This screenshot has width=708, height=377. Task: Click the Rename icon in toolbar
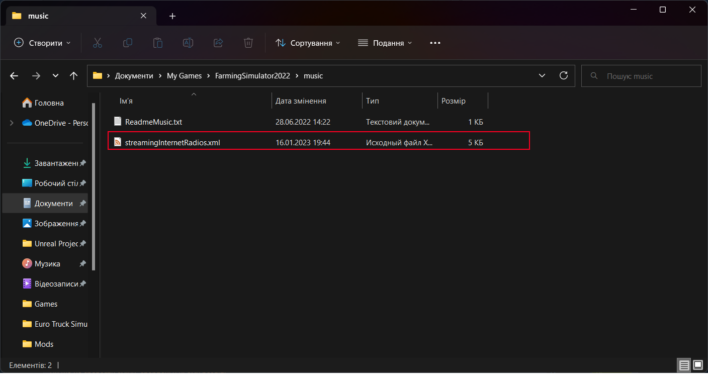188,43
